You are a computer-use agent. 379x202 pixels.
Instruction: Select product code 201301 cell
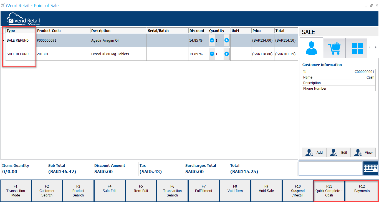click(x=63, y=54)
